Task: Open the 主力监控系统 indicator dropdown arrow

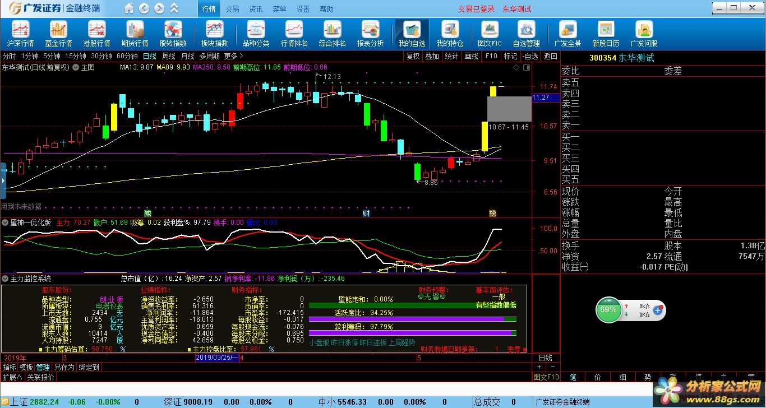Action: point(6,279)
